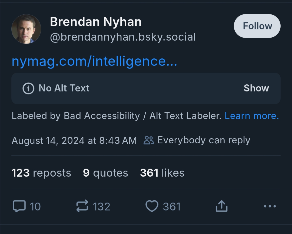The image size is (292, 234).
Task: Click the Brendan Nyhan display name
Action: [96, 22]
